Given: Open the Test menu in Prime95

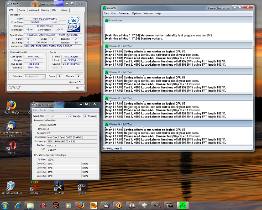Looking at the screenshot, I should 106,13.
